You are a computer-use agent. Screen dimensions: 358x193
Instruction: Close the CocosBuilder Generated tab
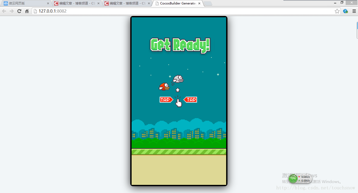pyautogui.click(x=199, y=3)
